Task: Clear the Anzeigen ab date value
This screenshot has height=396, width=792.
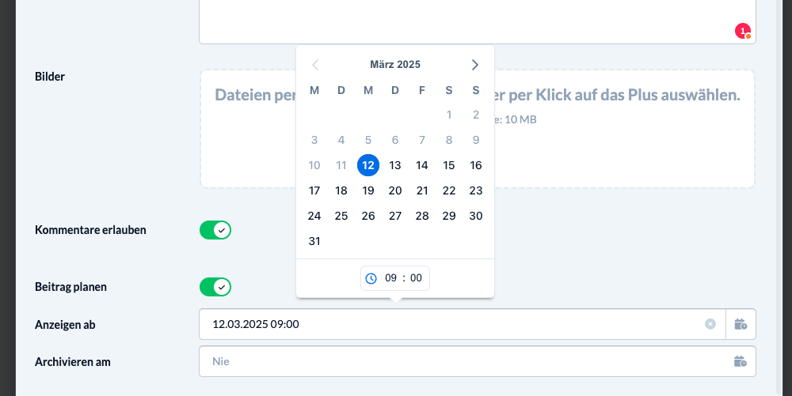Action: click(x=710, y=324)
